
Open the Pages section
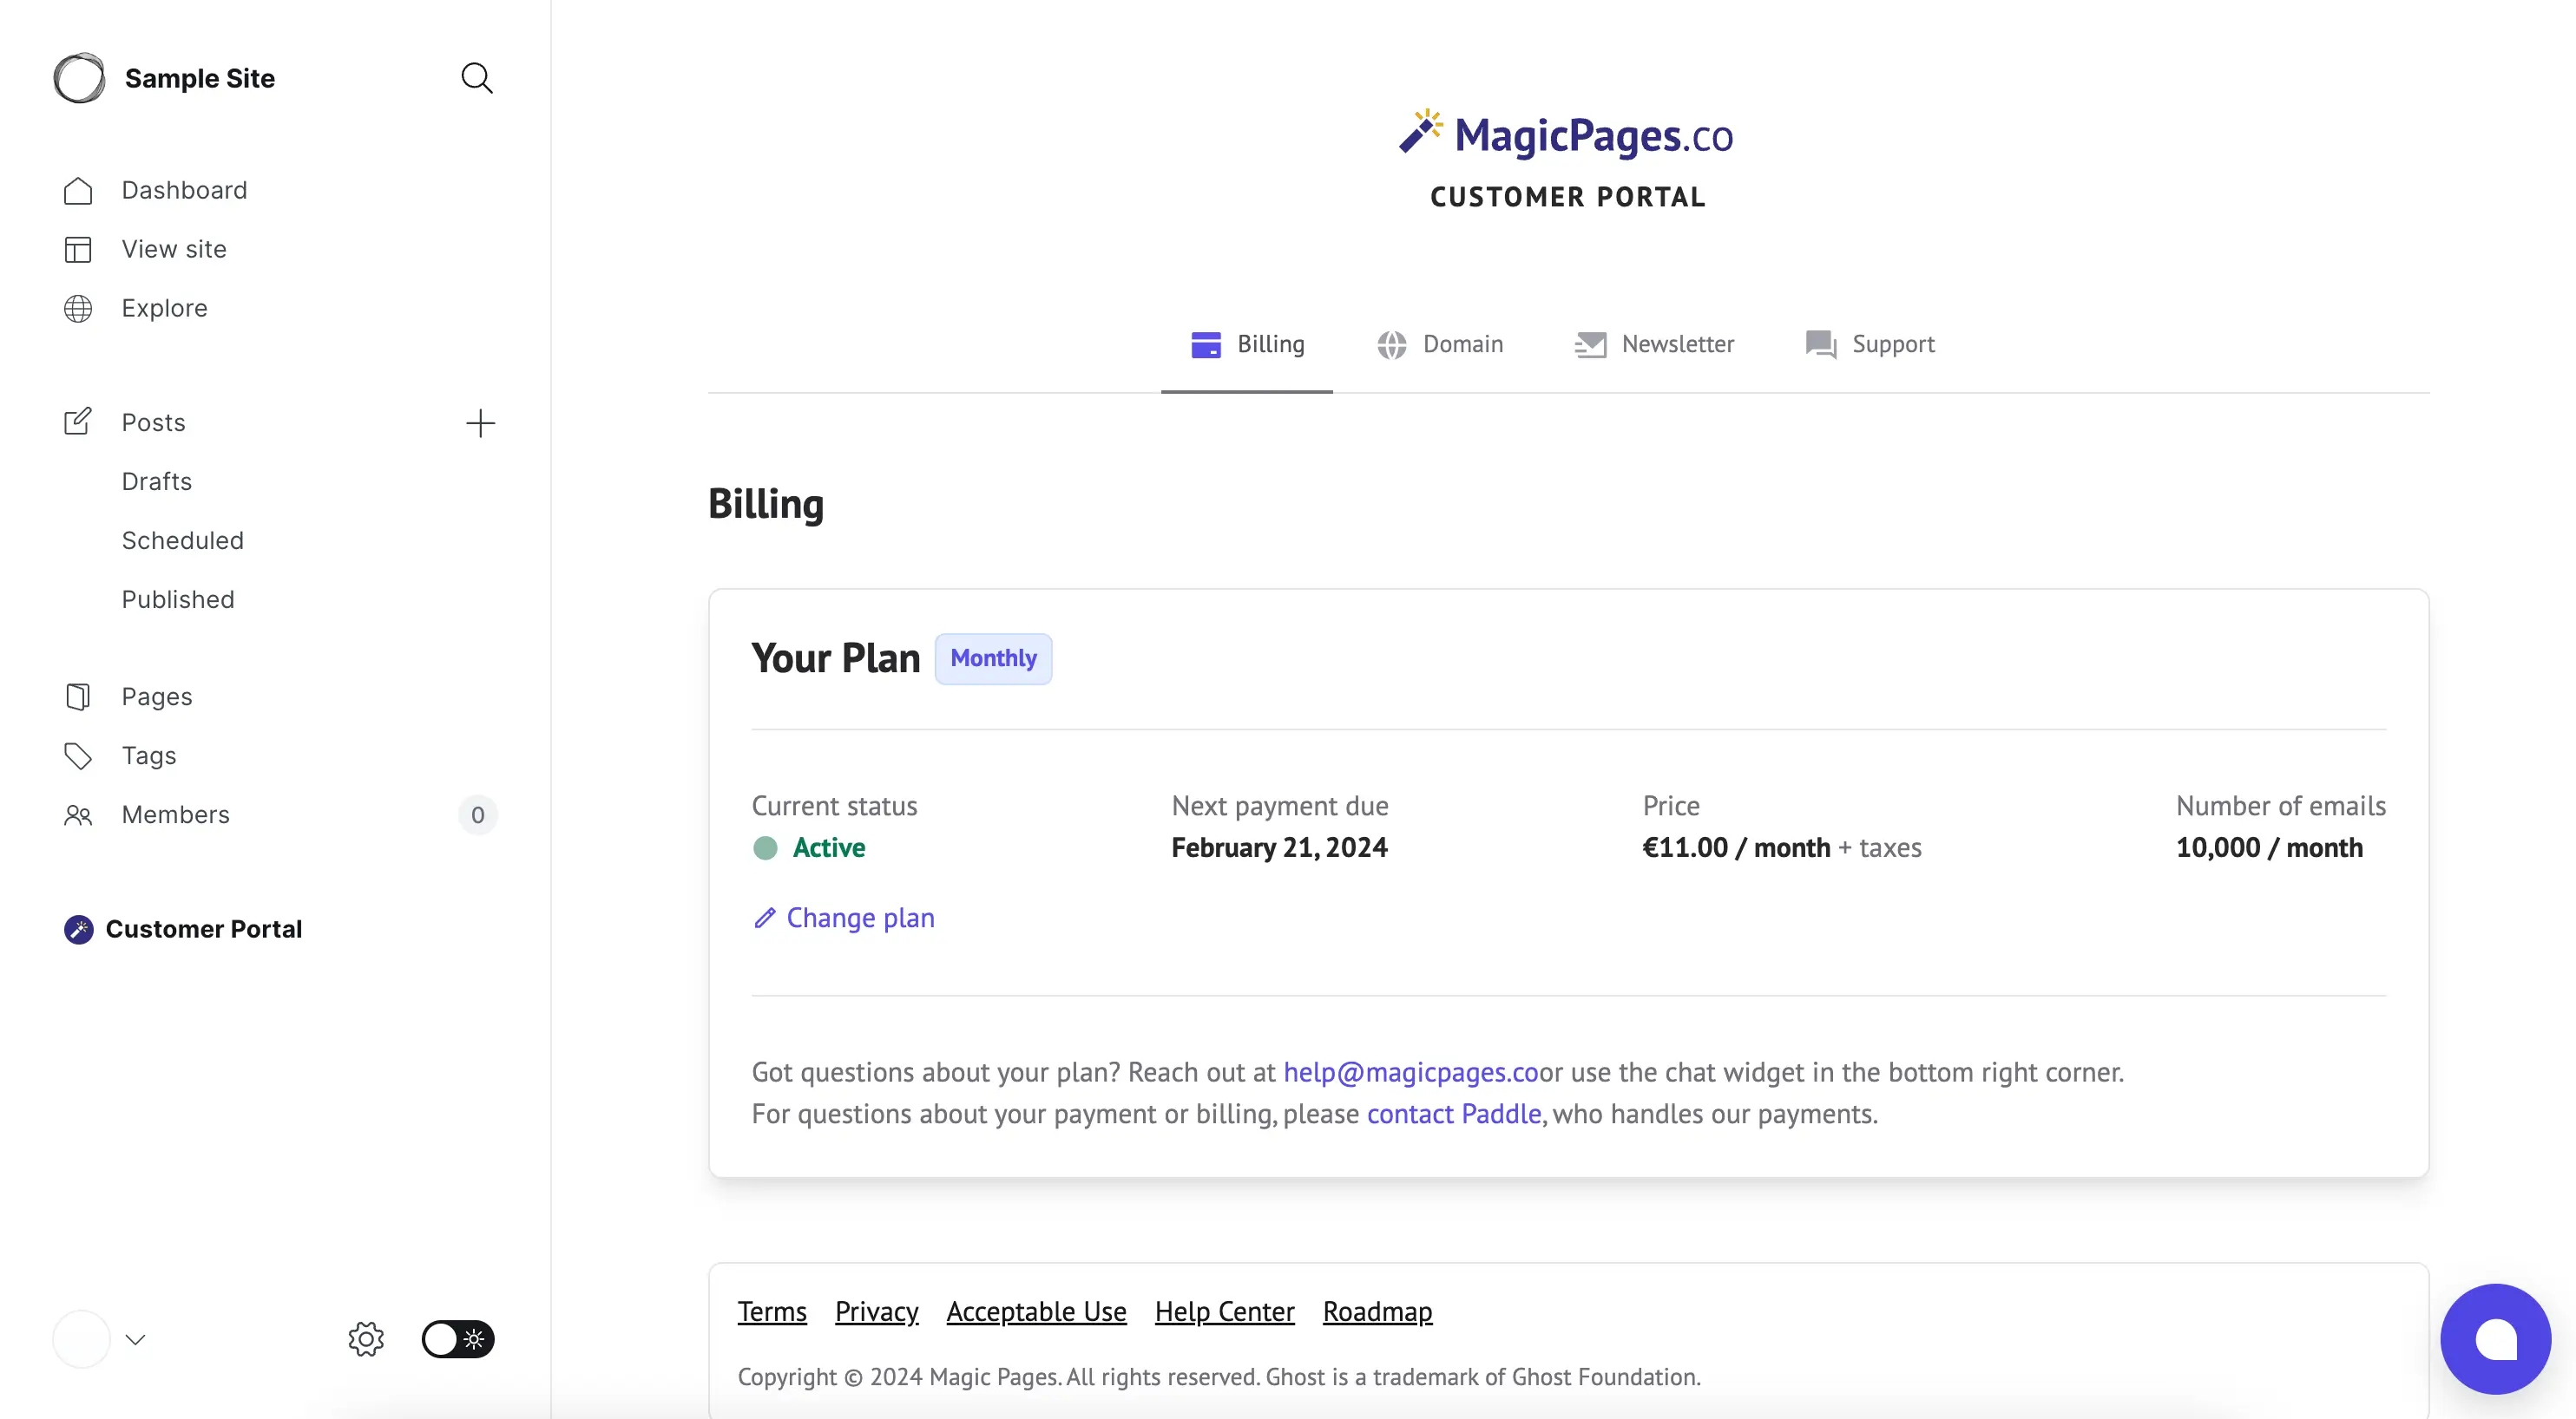tap(156, 696)
